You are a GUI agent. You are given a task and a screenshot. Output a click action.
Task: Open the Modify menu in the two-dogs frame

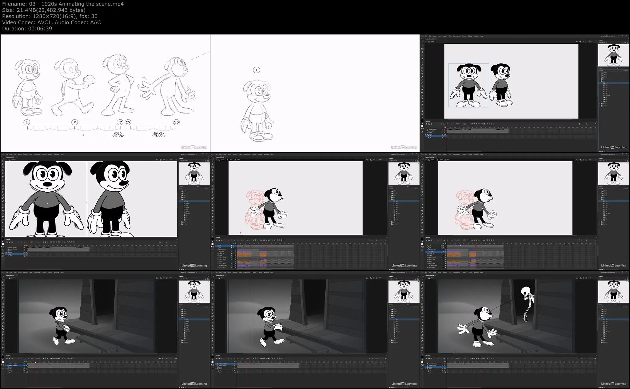(x=445, y=36)
